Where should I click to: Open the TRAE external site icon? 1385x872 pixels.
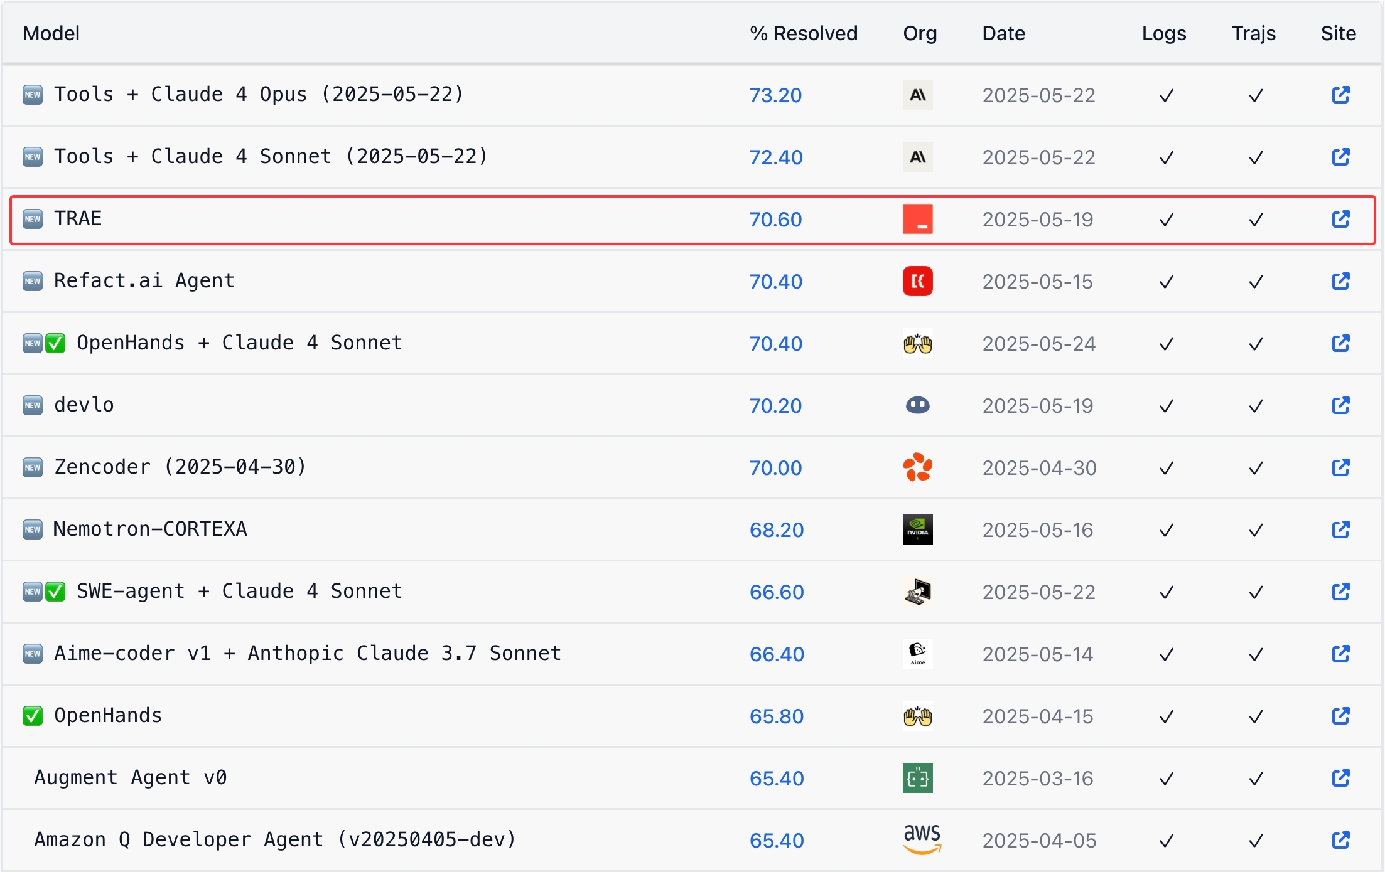pyautogui.click(x=1340, y=219)
